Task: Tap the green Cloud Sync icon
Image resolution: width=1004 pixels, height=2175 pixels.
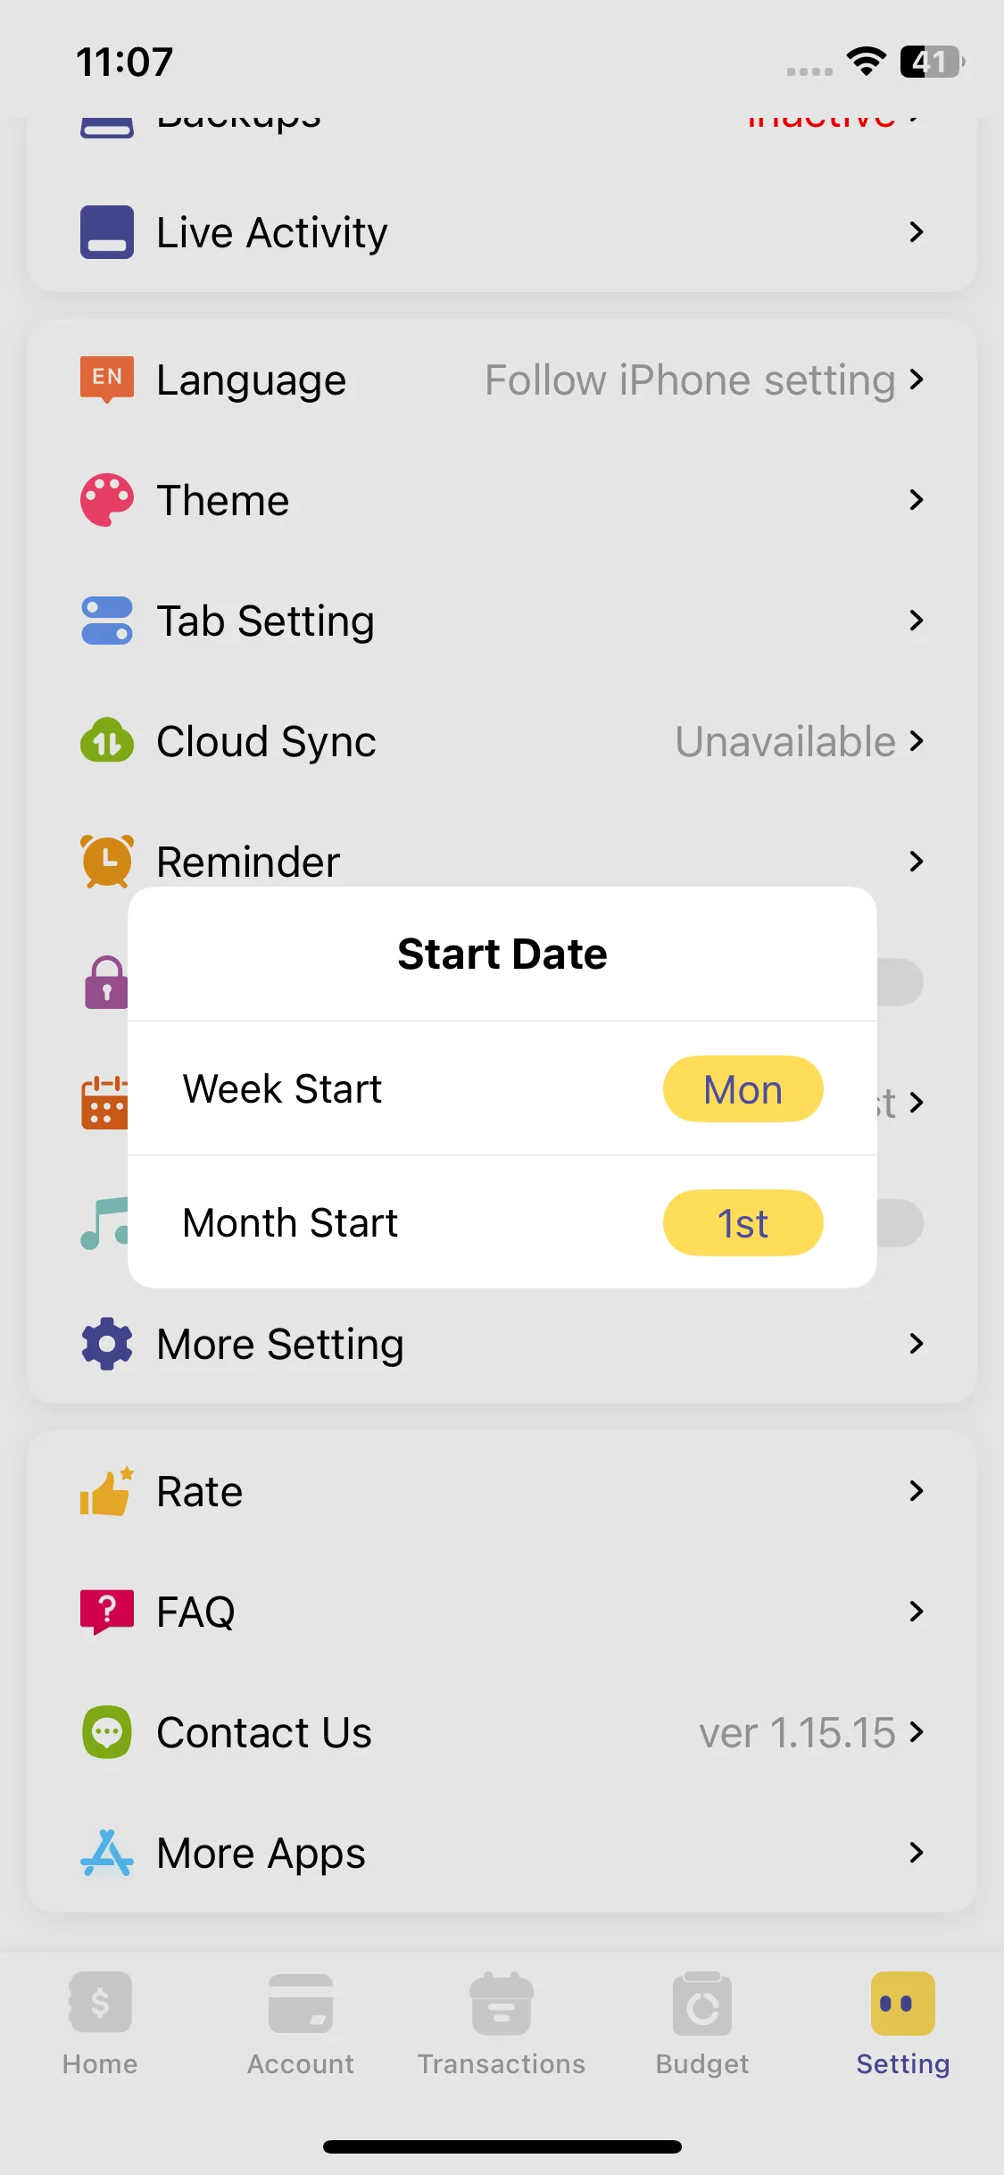Action: (107, 741)
